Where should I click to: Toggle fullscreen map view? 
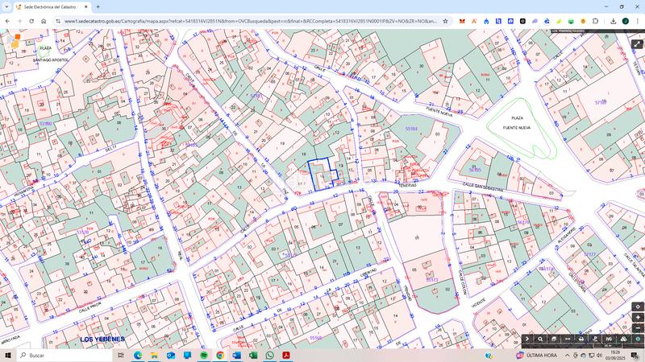click(637, 44)
